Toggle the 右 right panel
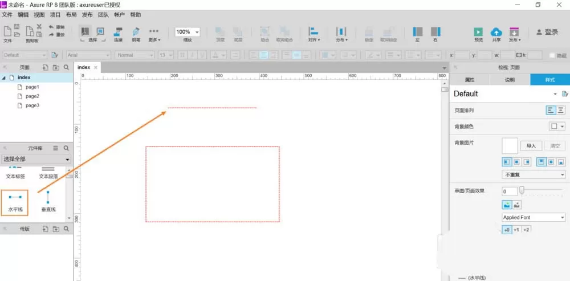 435,35
